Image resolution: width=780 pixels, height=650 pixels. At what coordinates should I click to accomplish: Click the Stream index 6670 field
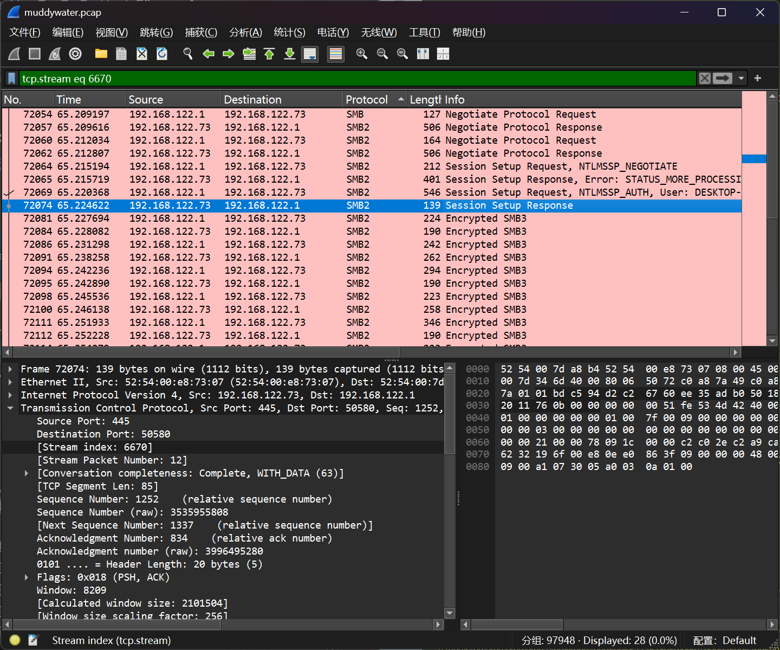(94, 447)
